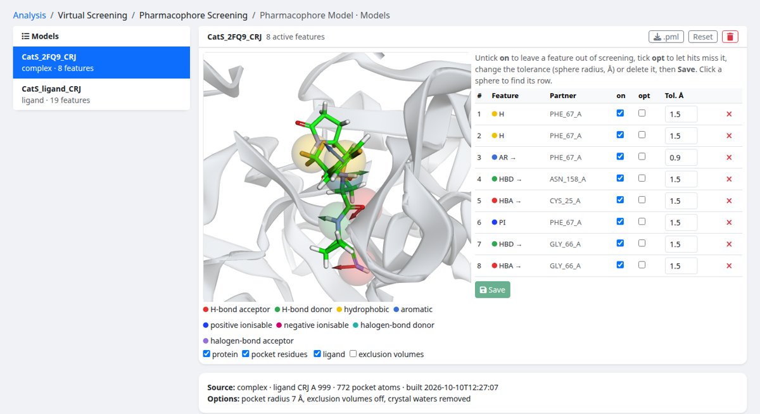
Task: Delete feature row 2 with red X
Action: (x=729, y=135)
